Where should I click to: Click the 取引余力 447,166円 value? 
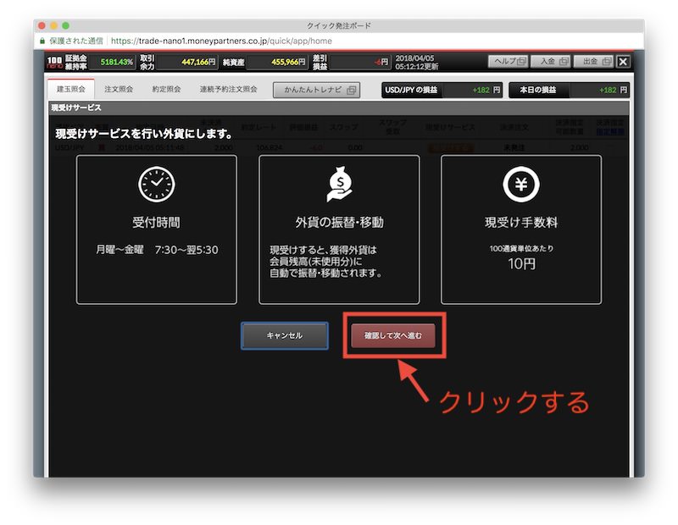tap(198, 62)
